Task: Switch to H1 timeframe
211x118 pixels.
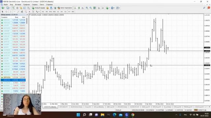Action: 58,12
